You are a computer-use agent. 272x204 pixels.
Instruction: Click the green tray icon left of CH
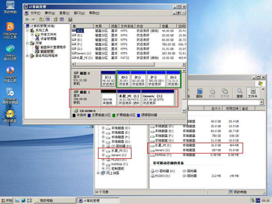(253, 200)
